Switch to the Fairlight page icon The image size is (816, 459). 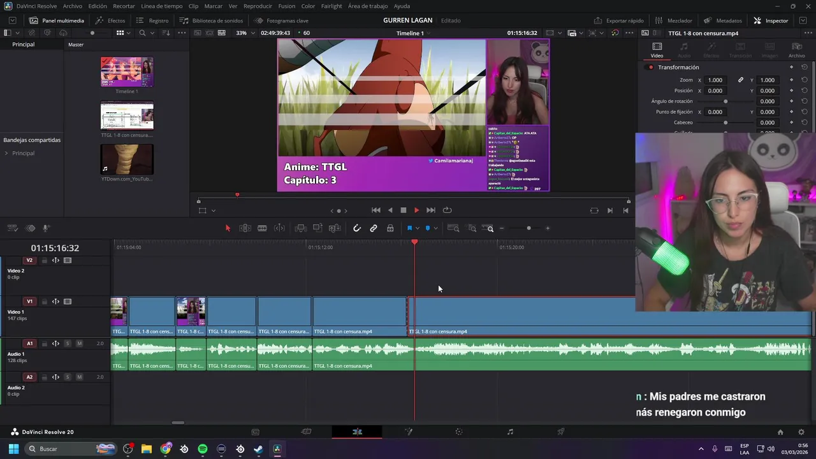click(x=510, y=432)
